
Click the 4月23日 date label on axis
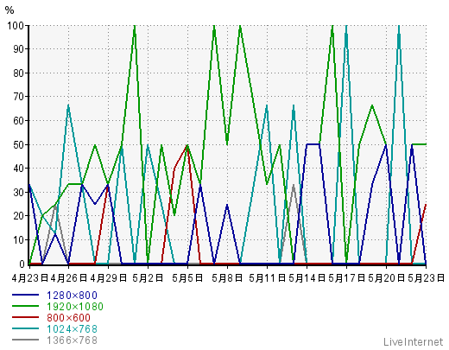[x=30, y=278]
